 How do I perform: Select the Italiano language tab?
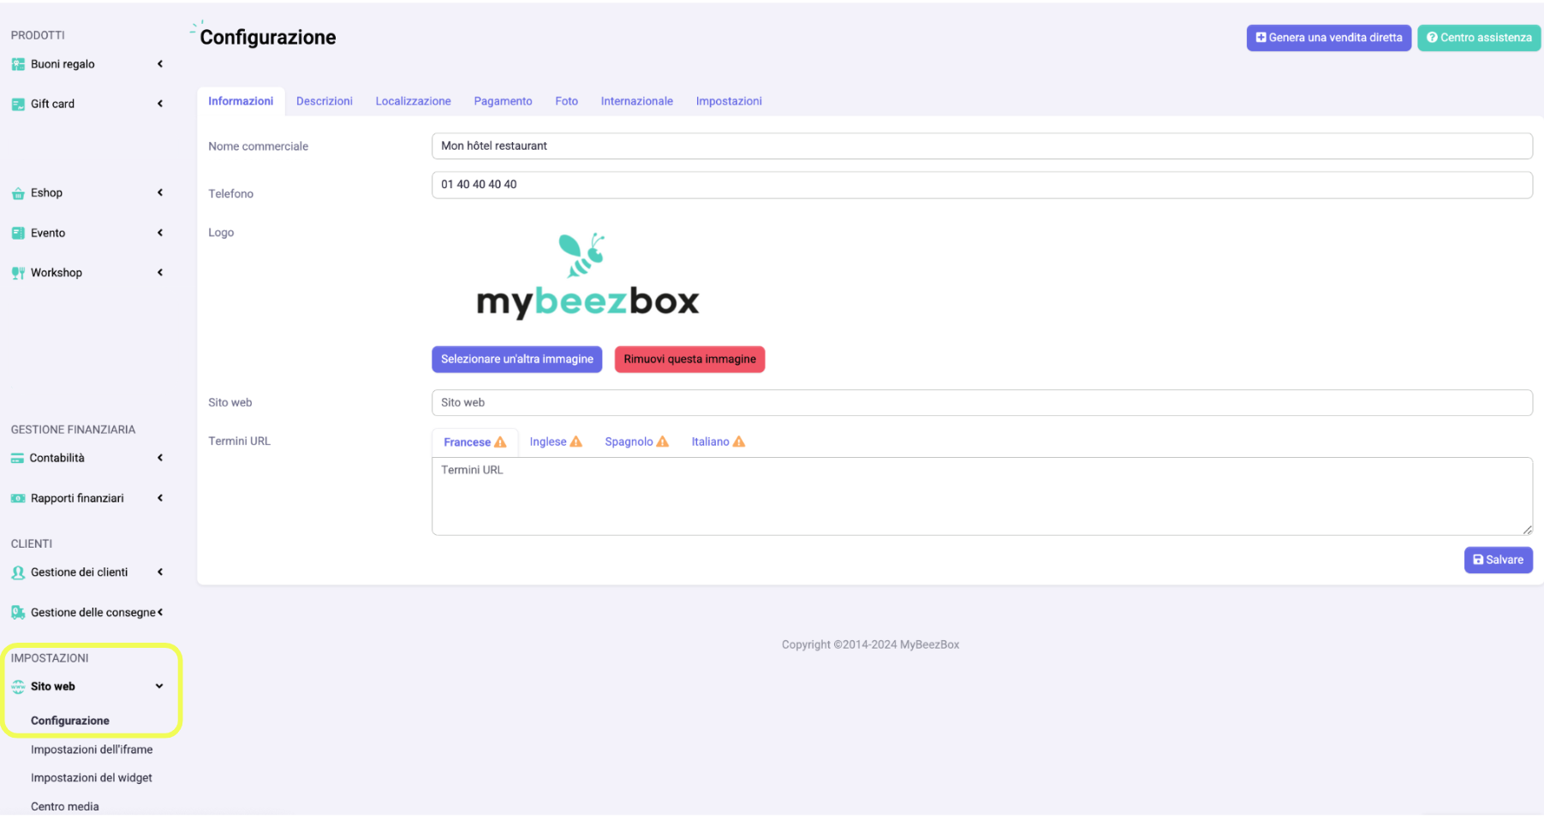tap(718, 442)
